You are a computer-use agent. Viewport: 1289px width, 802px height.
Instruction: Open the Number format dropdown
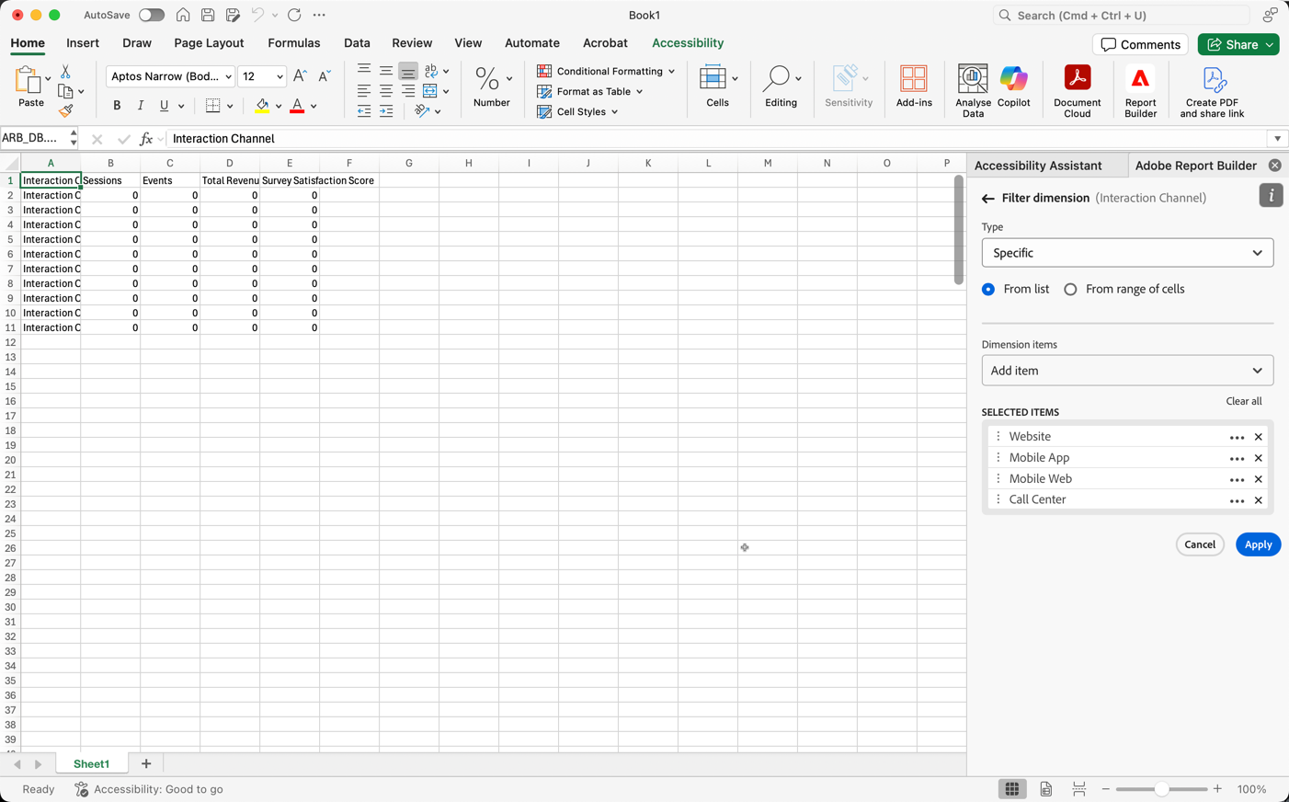[x=508, y=78]
